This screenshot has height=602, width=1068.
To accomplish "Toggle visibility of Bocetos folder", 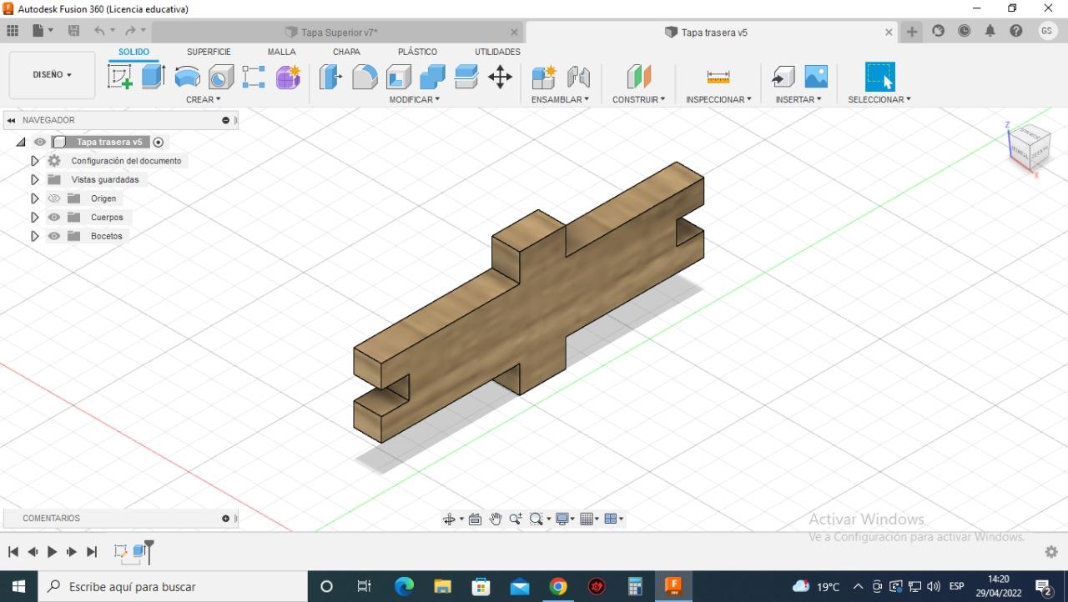I will [54, 236].
